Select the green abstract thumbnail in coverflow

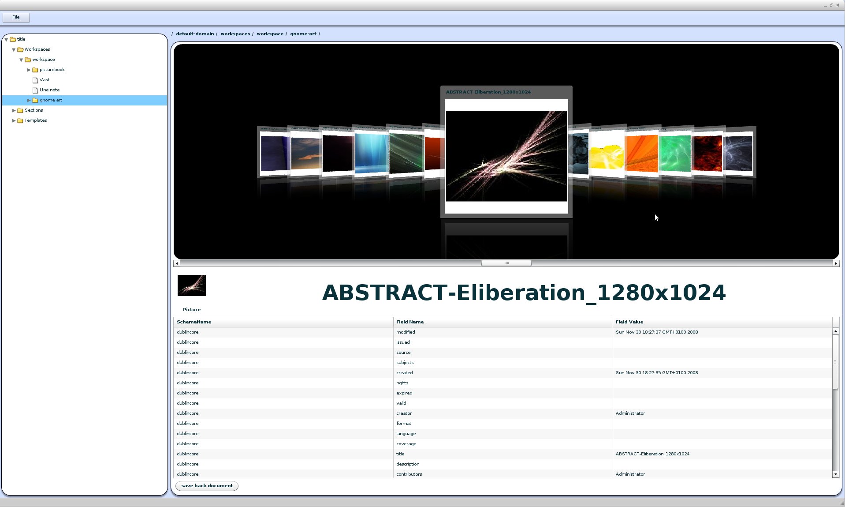[x=675, y=153]
